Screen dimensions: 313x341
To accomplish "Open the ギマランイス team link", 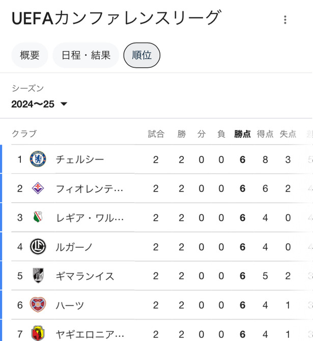I will (x=85, y=276).
